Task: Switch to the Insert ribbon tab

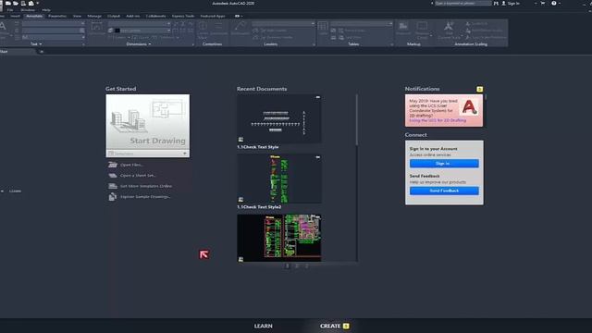Action: 15,17
